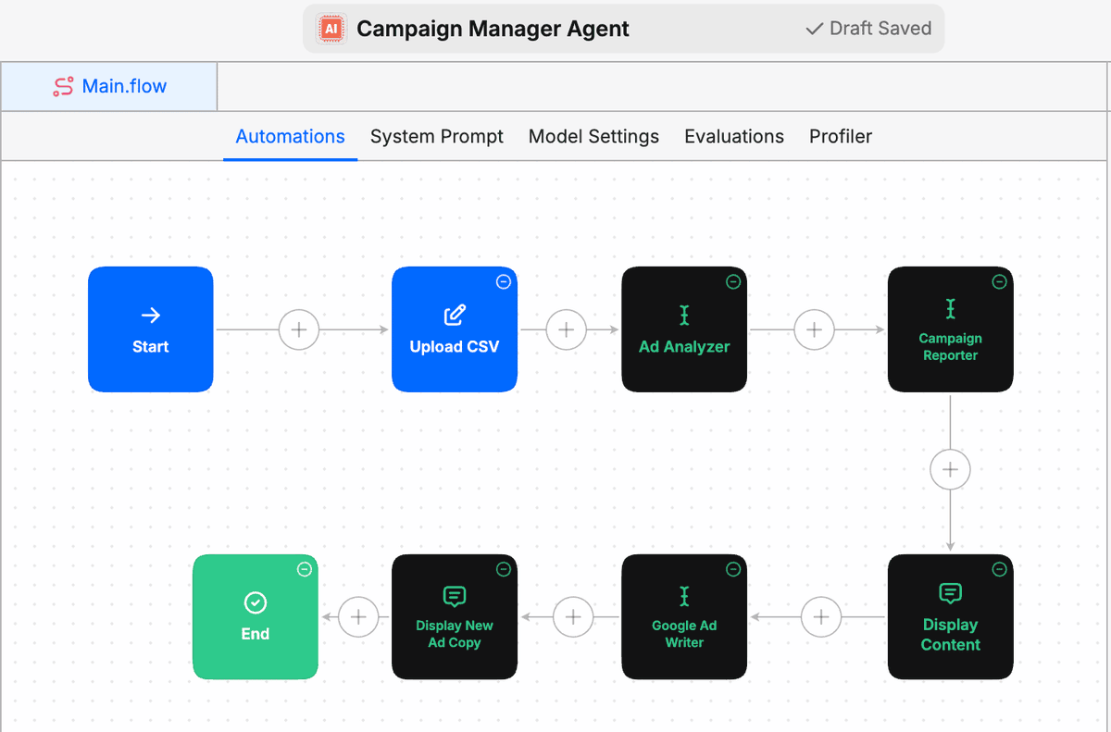Viewport: 1111px width, 732px height.
Task: Select the Google Ad Writer node
Action: pos(684,617)
